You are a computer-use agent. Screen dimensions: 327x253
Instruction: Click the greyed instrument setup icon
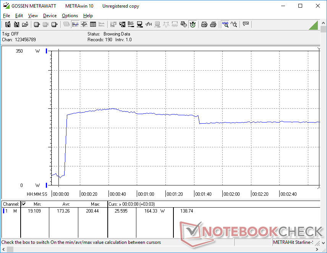point(157,24)
